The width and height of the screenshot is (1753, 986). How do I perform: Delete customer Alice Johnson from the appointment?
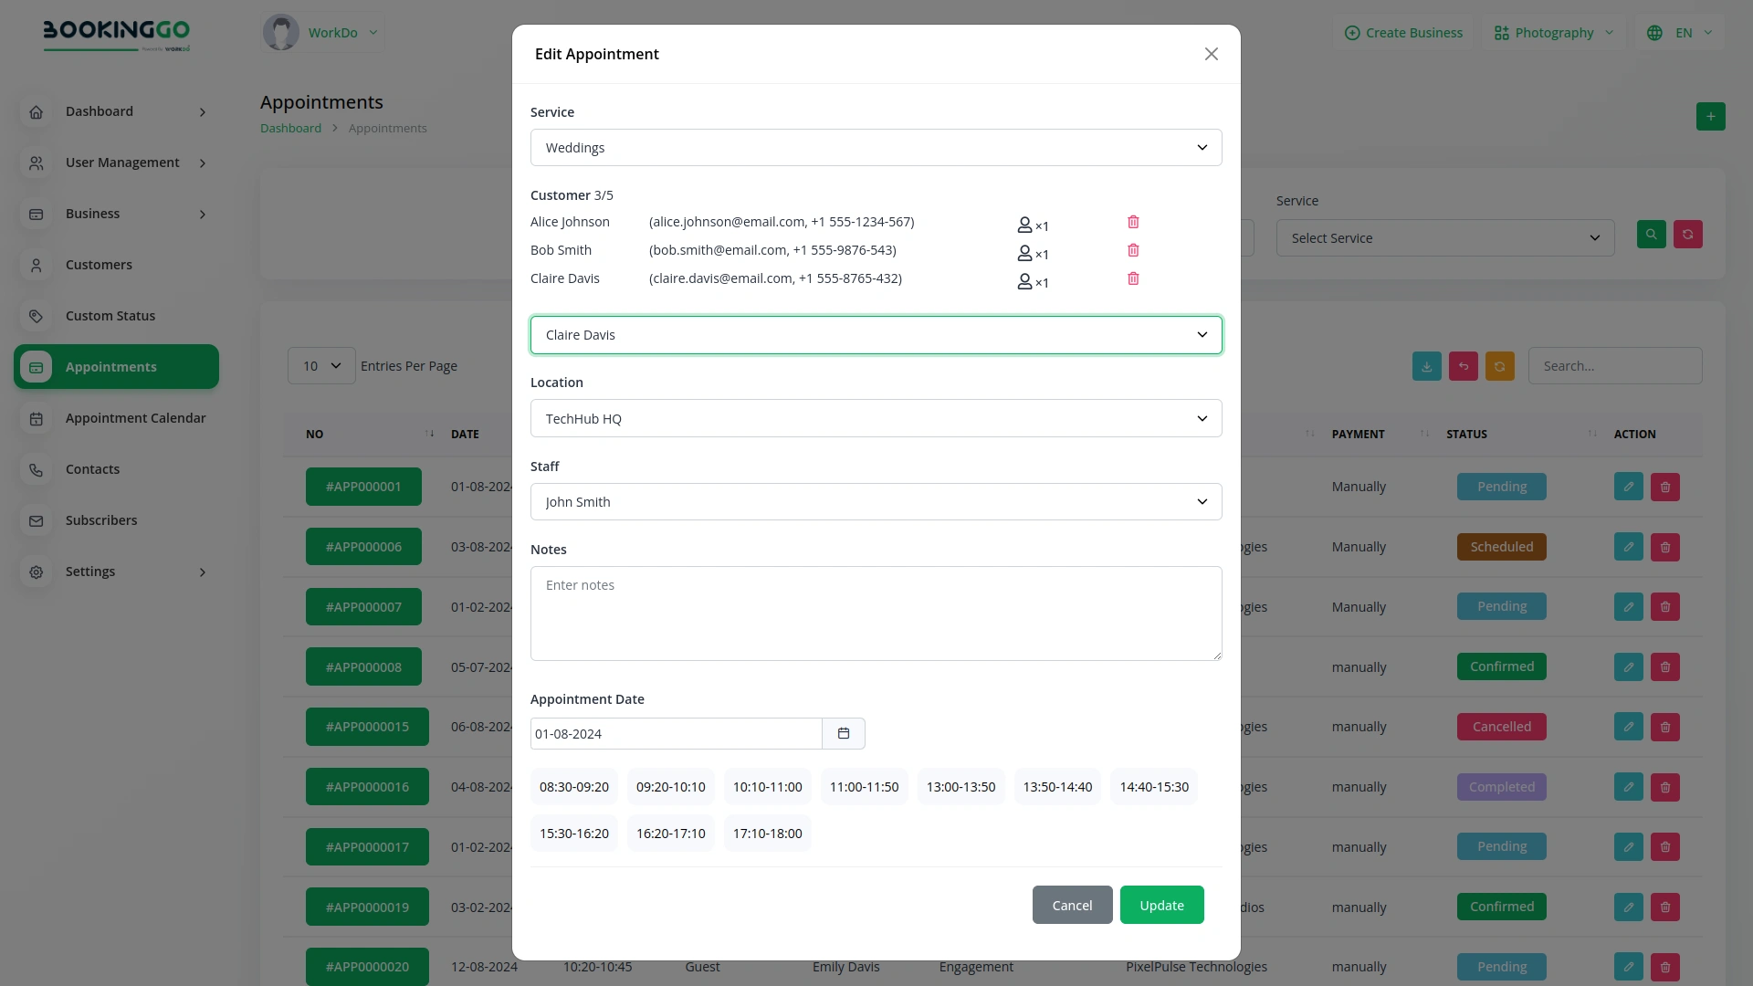click(x=1132, y=222)
